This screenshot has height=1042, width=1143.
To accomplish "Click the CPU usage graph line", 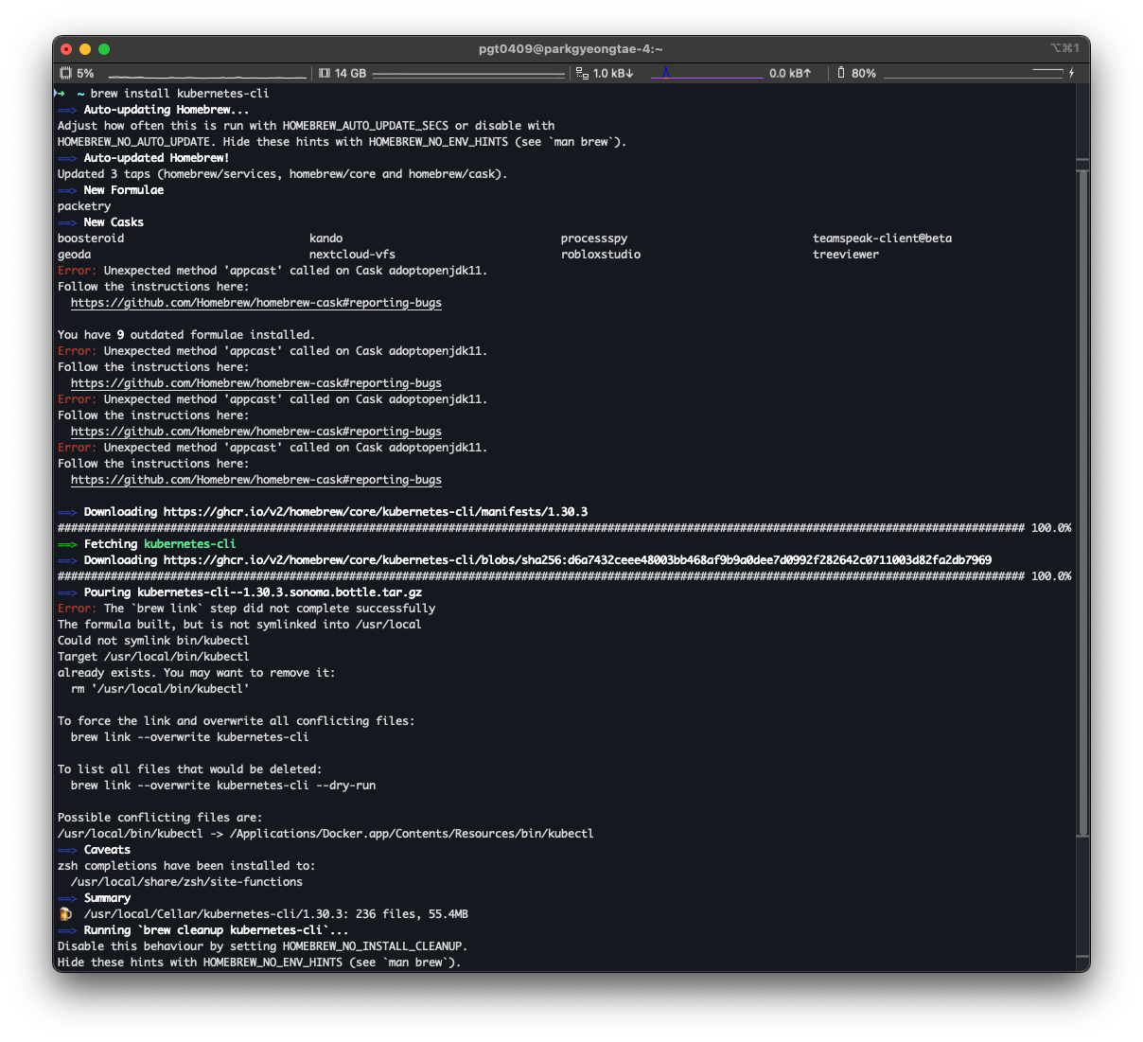I will 207,75.
